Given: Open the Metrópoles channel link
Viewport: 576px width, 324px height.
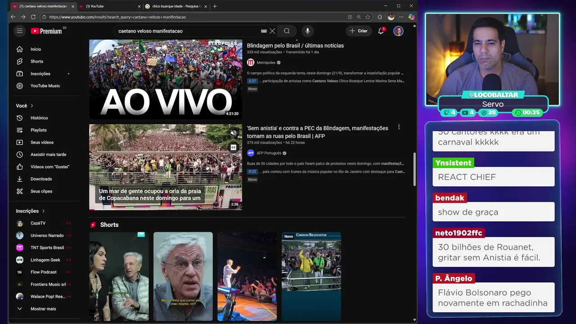Looking at the screenshot, I should pos(265,63).
